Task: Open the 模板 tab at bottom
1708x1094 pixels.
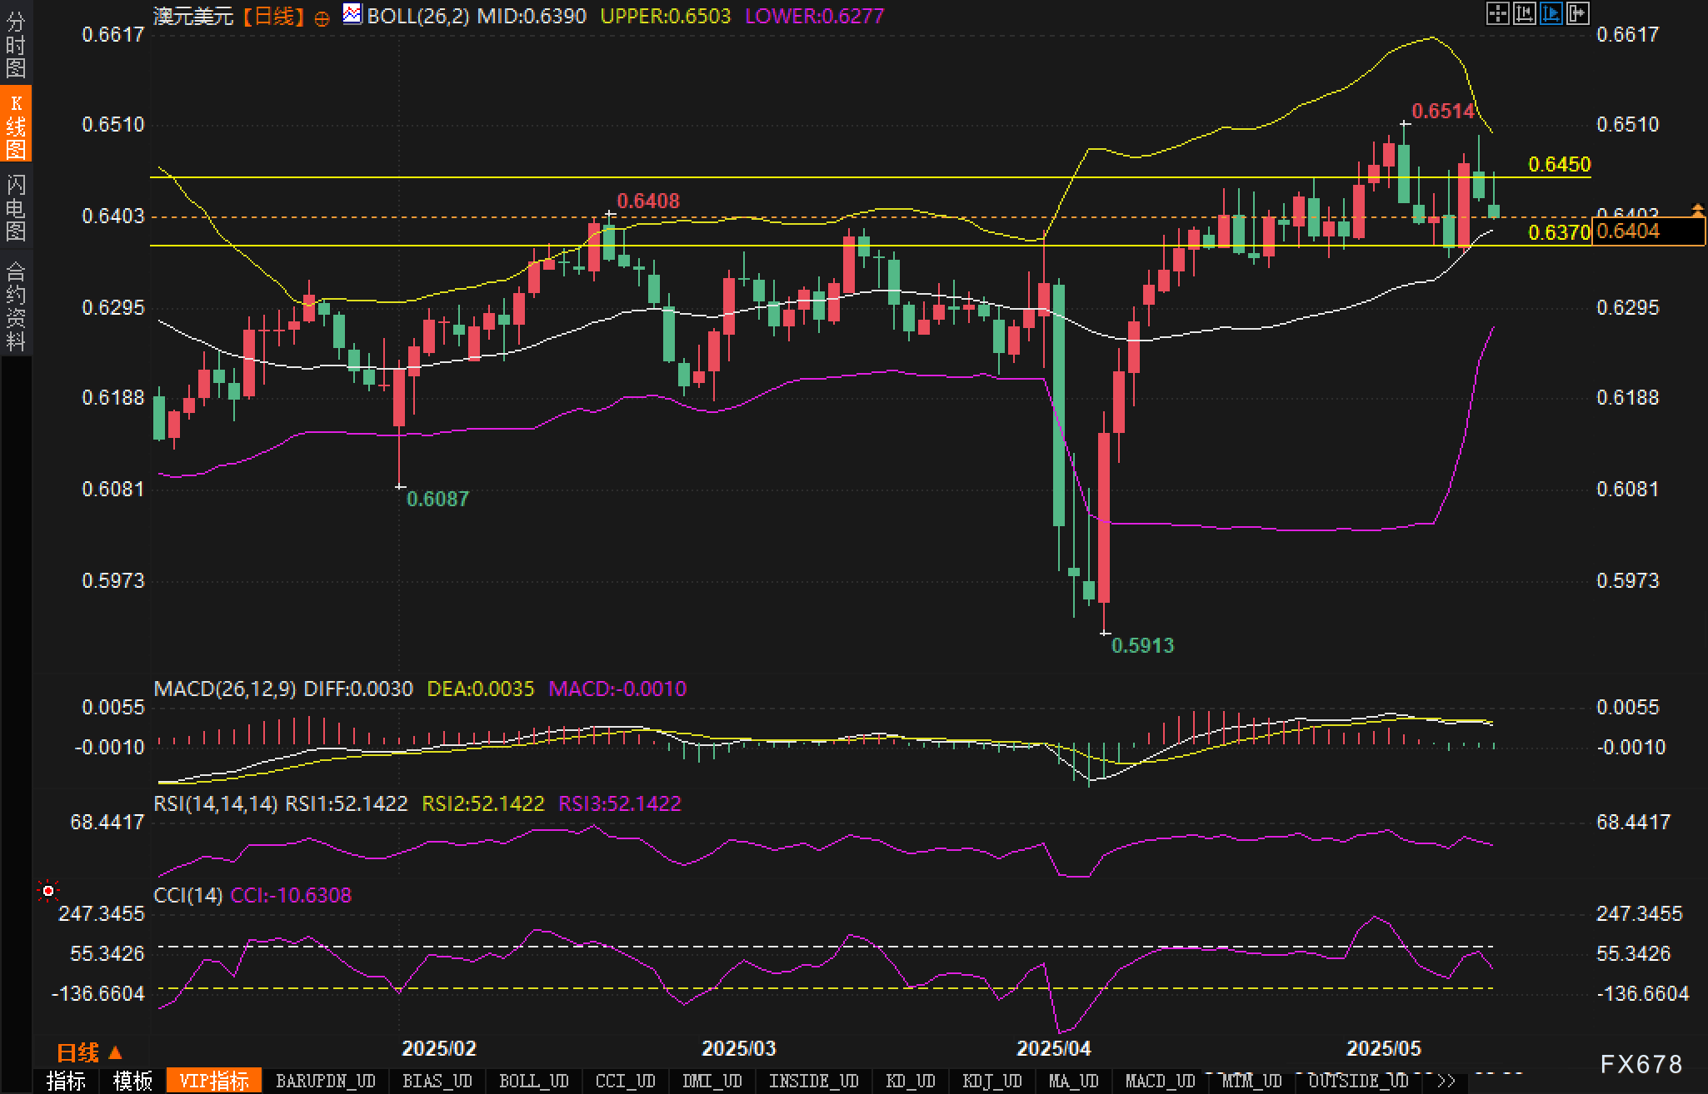Action: [x=132, y=1081]
